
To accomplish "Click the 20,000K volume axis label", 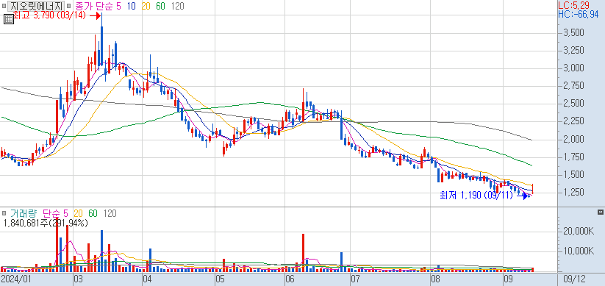I will click(578, 231).
